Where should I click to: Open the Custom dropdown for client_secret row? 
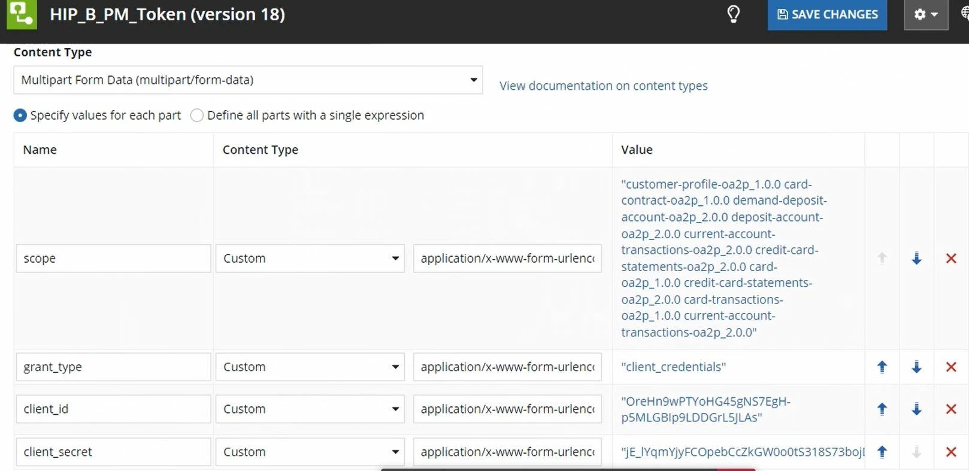point(310,452)
